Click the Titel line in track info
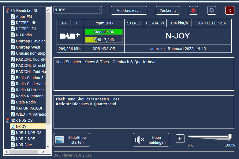The image size is (239, 159). 87,99
